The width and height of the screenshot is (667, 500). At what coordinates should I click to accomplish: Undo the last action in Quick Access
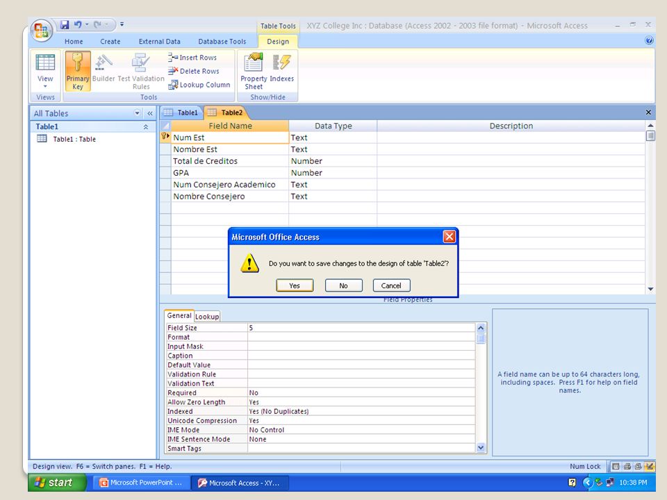point(78,25)
